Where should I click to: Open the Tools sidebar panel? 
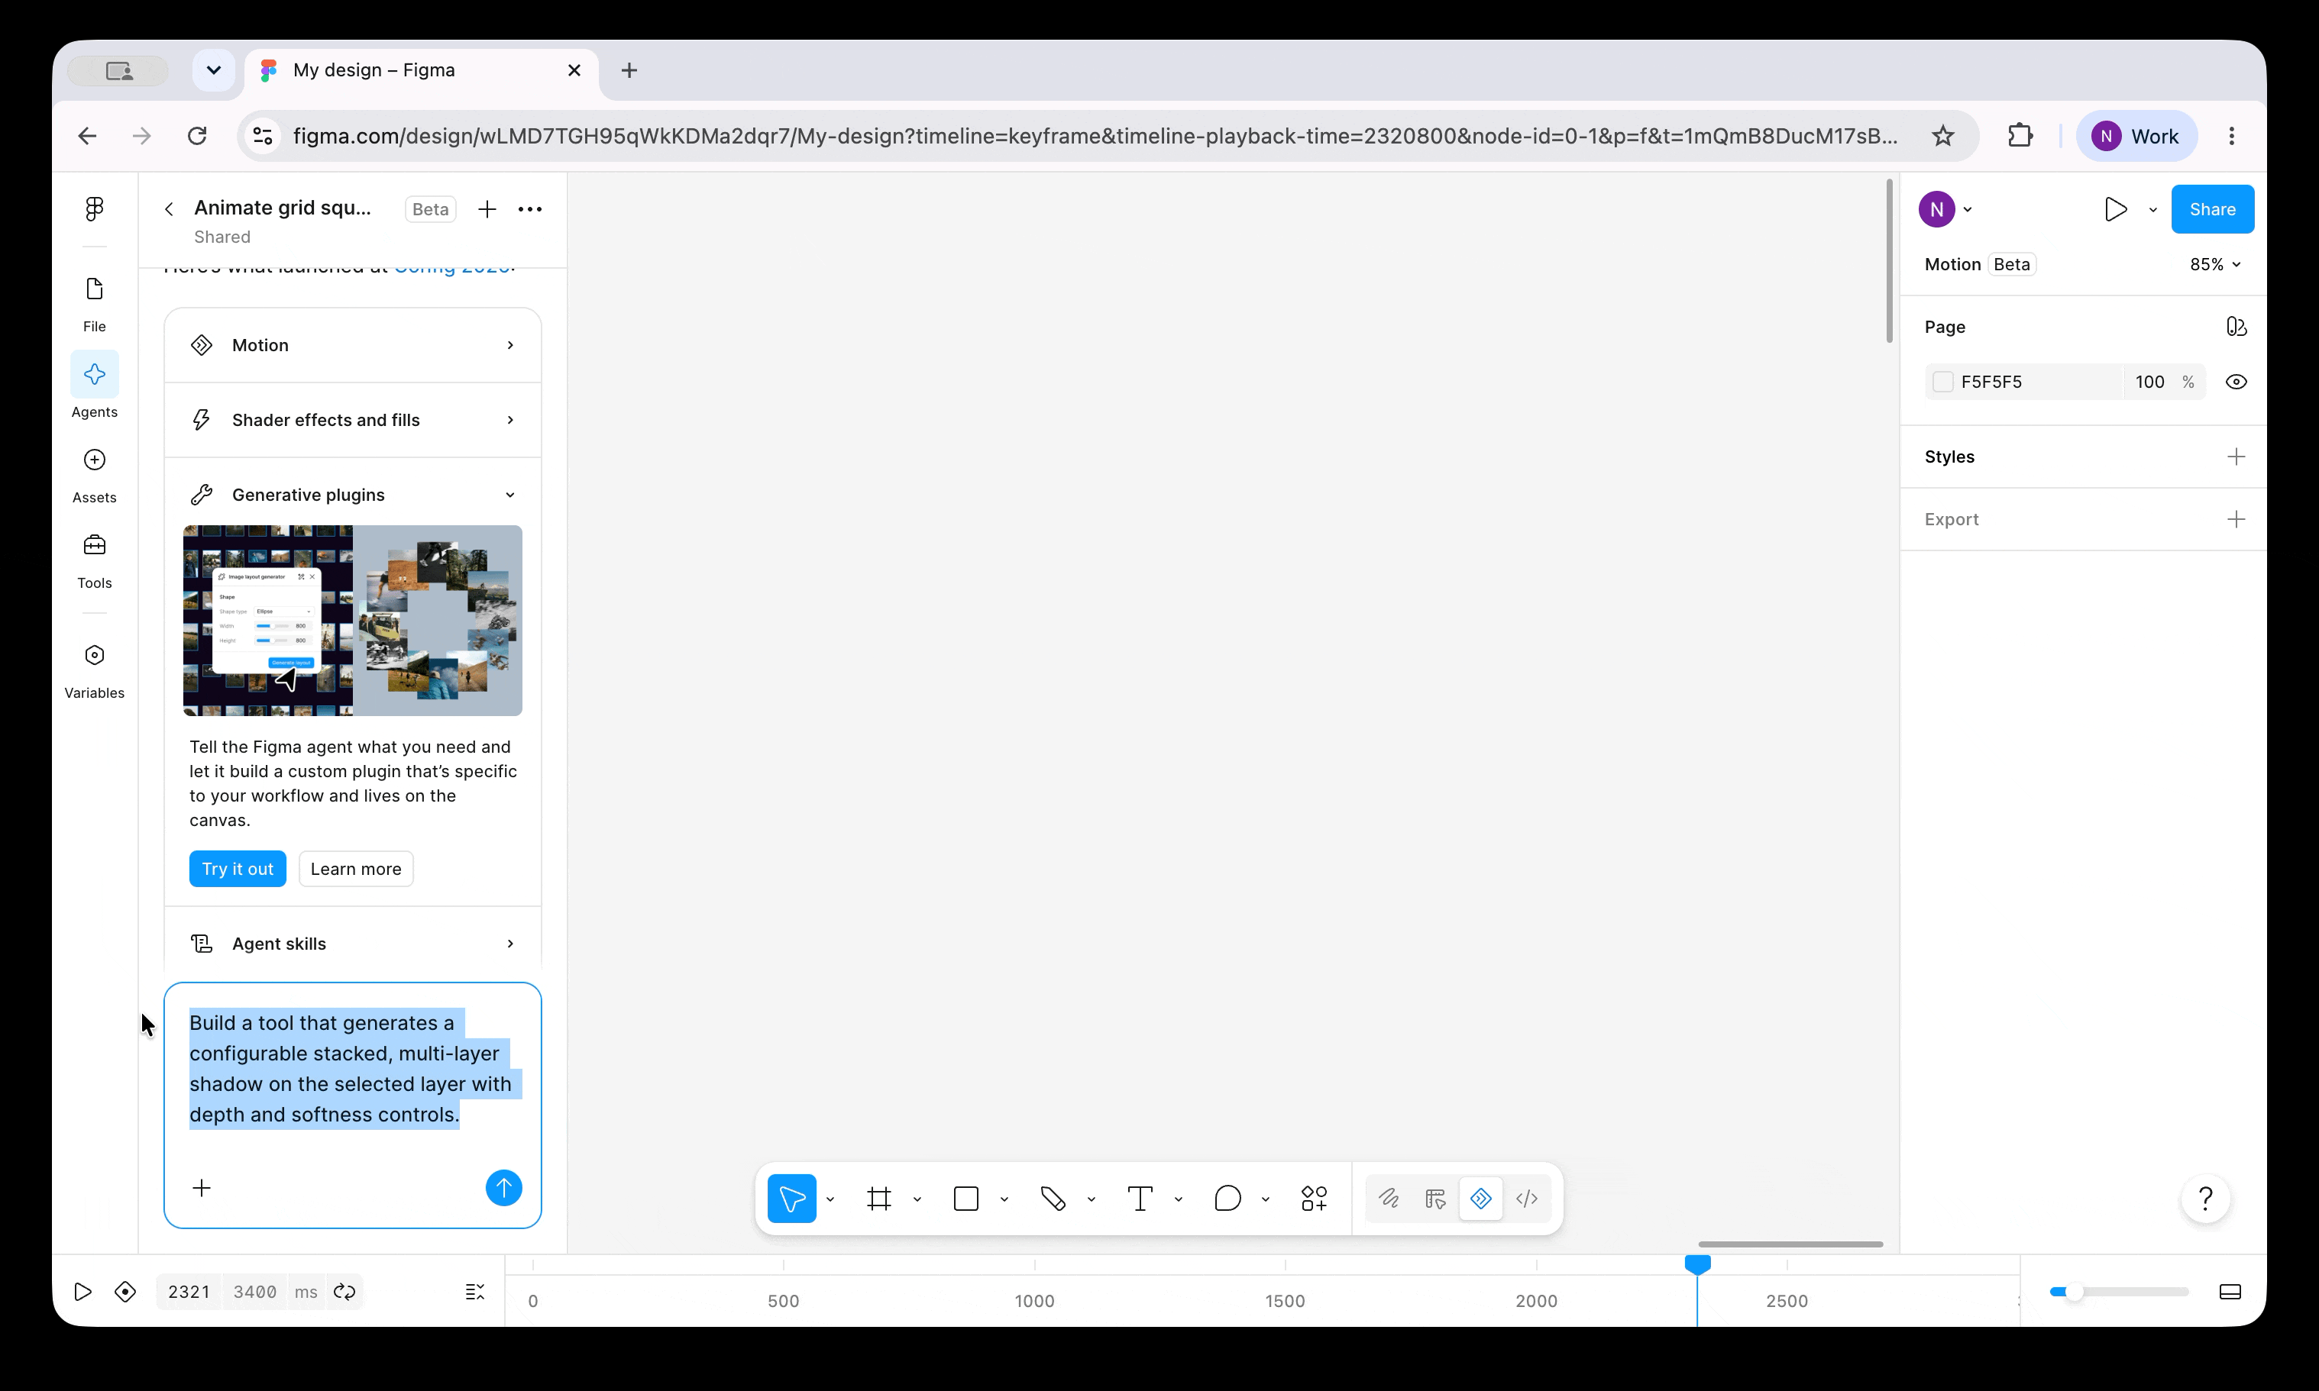(x=94, y=560)
